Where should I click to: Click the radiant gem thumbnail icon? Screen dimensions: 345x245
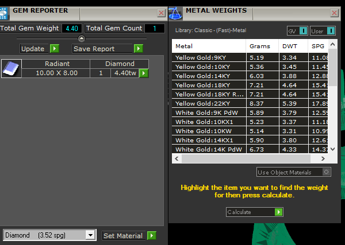(x=10, y=68)
